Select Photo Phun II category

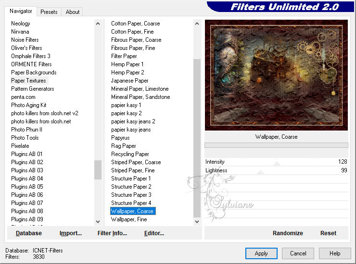pos(27,130)
